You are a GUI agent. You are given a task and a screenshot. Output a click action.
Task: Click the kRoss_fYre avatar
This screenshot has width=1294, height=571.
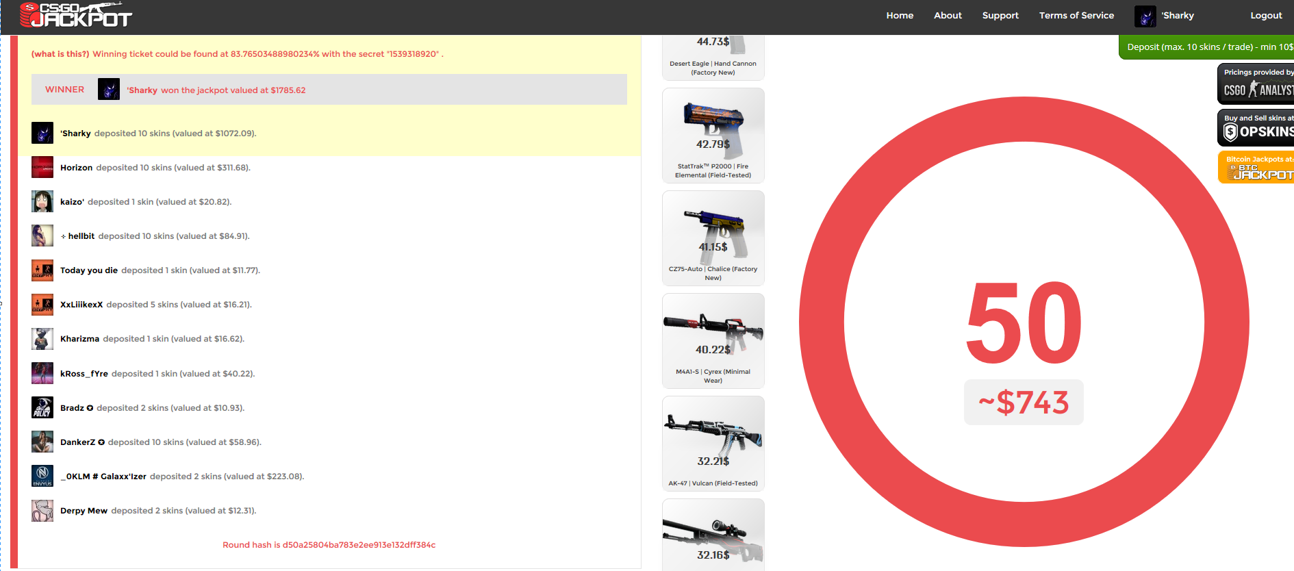tap(42, 373)
